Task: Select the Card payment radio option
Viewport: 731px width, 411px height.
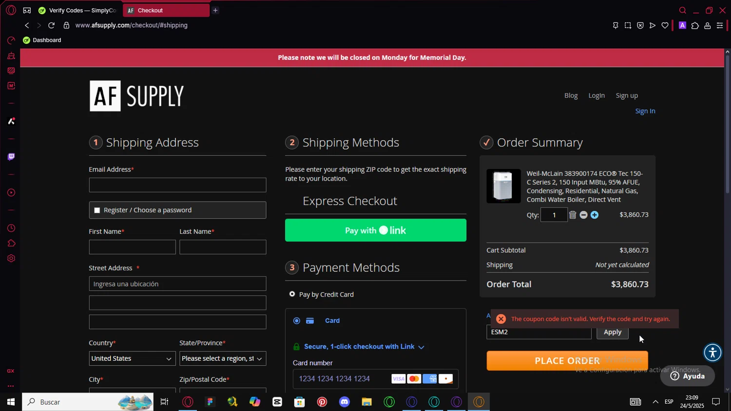Action: click(x=296, y=321)
